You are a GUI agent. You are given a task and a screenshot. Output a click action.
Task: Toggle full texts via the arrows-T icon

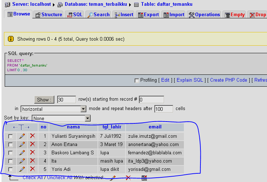[21, 127]
